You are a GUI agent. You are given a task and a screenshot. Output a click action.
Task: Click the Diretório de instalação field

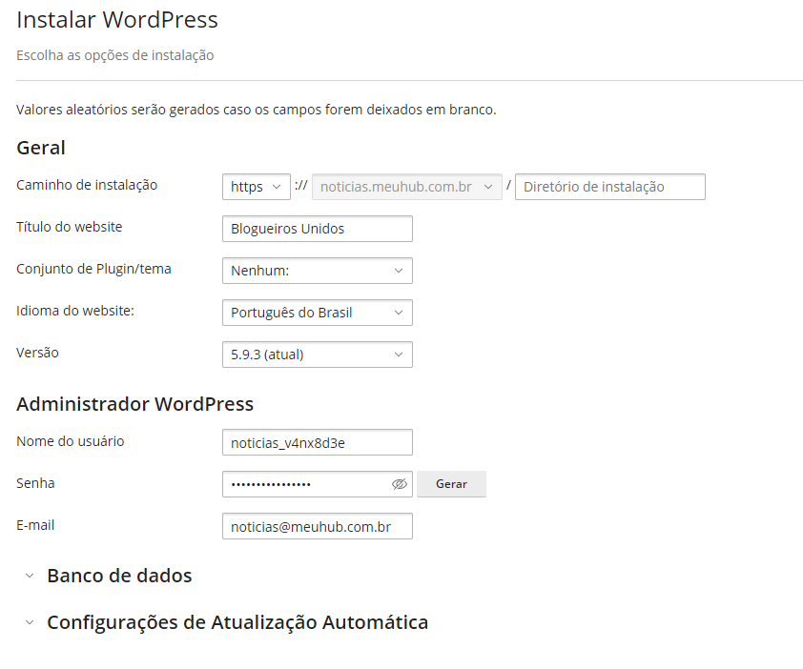click(x=610, y=187)
